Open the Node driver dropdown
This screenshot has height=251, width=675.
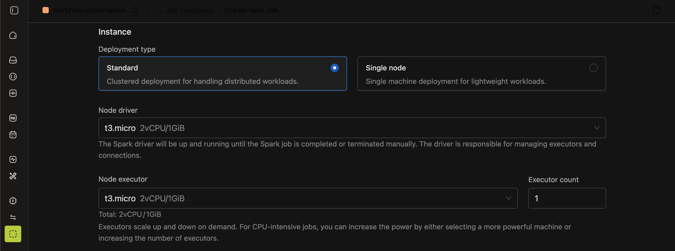pos(352,128)
